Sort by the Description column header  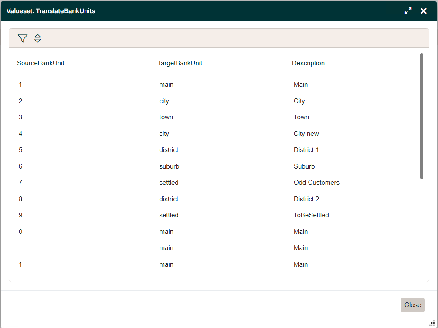308,63
